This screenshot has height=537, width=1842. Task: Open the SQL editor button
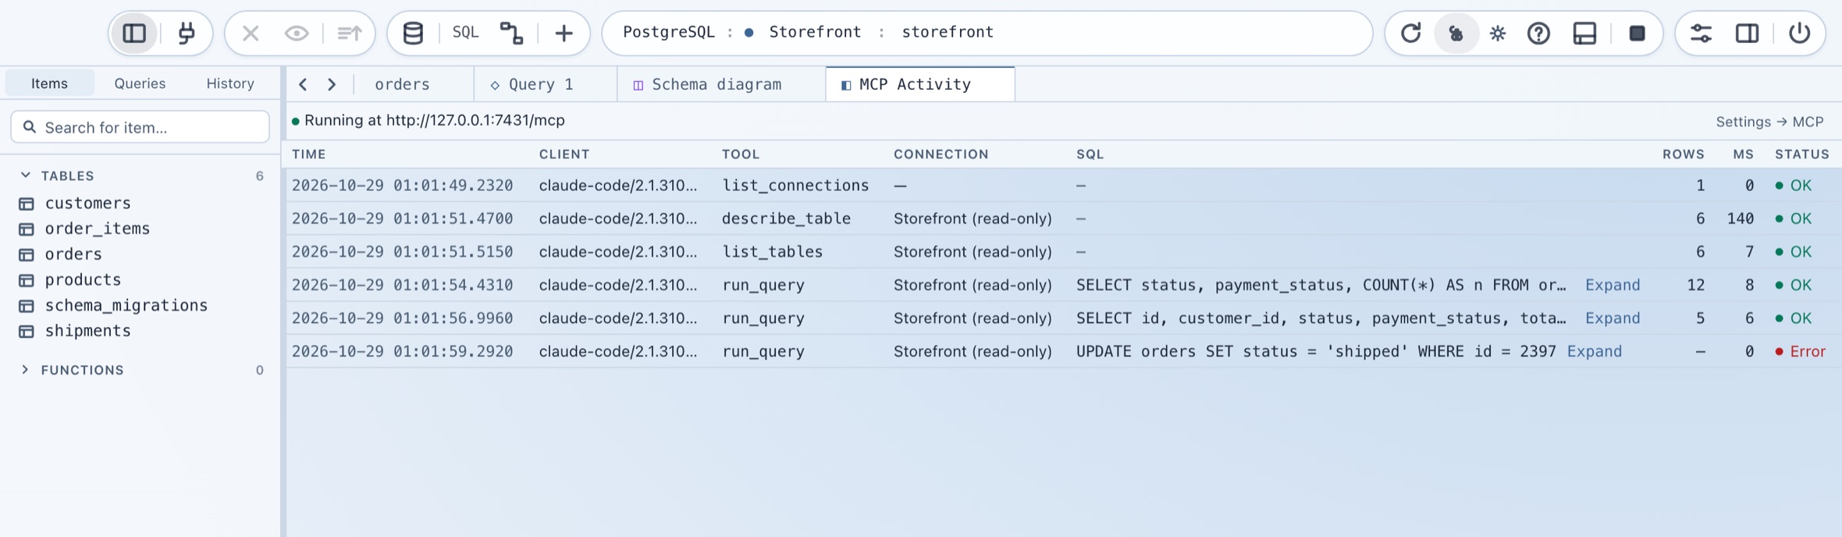coord(466,32)
